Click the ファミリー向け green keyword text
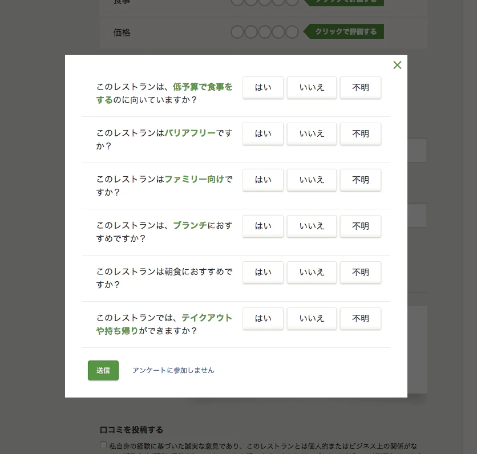The image size is (477, 454). click(x=195, y=180)
